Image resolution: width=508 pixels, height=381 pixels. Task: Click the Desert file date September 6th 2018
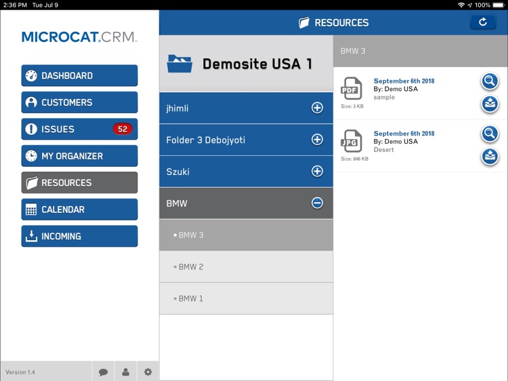point(404,134)
